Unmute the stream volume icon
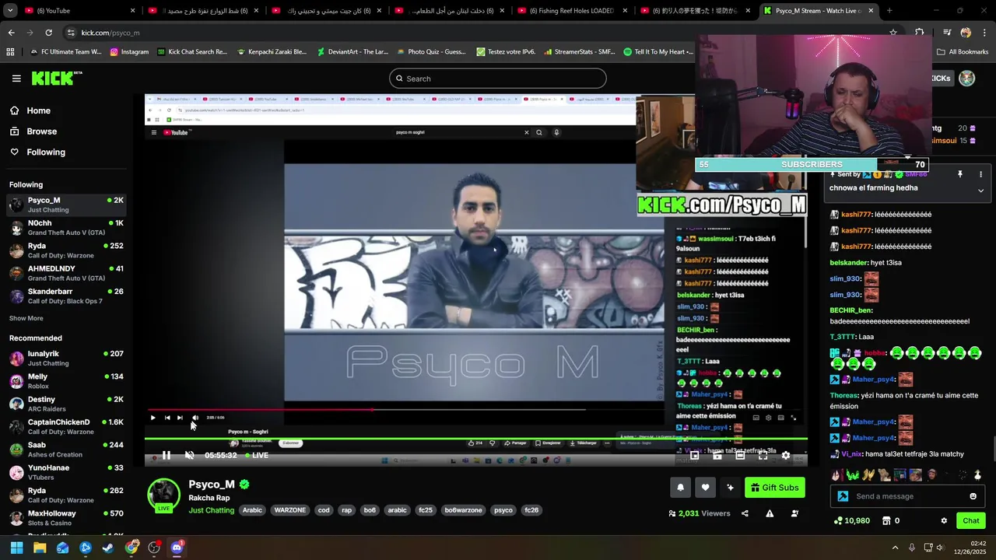Screen dimensions: 996x560 [189, 456]
